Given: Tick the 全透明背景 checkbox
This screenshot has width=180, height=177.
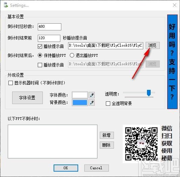Looking at the screenshot, I should [108, 103].
